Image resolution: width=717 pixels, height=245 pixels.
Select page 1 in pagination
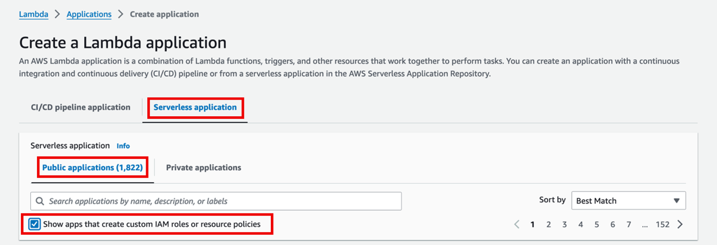[x=532, y=225]
